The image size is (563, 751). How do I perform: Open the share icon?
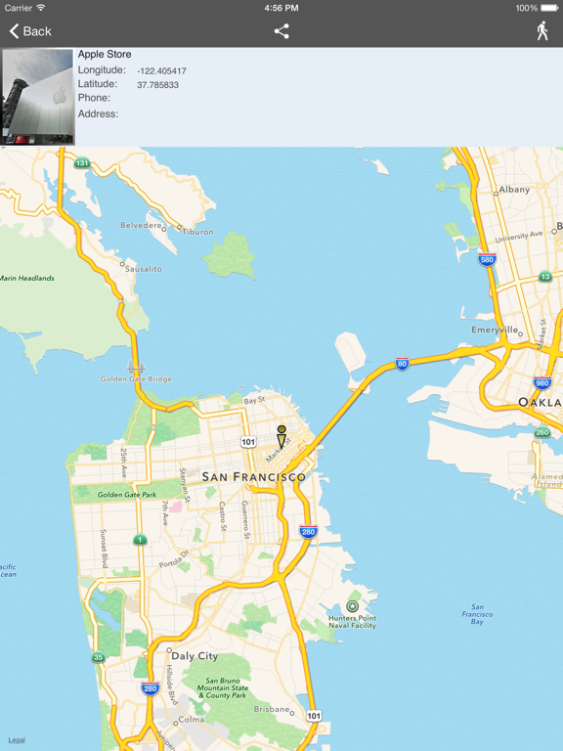click(x=281, y=31)
